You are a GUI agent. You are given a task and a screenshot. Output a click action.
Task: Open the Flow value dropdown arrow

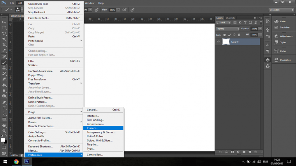pos(118,10)
